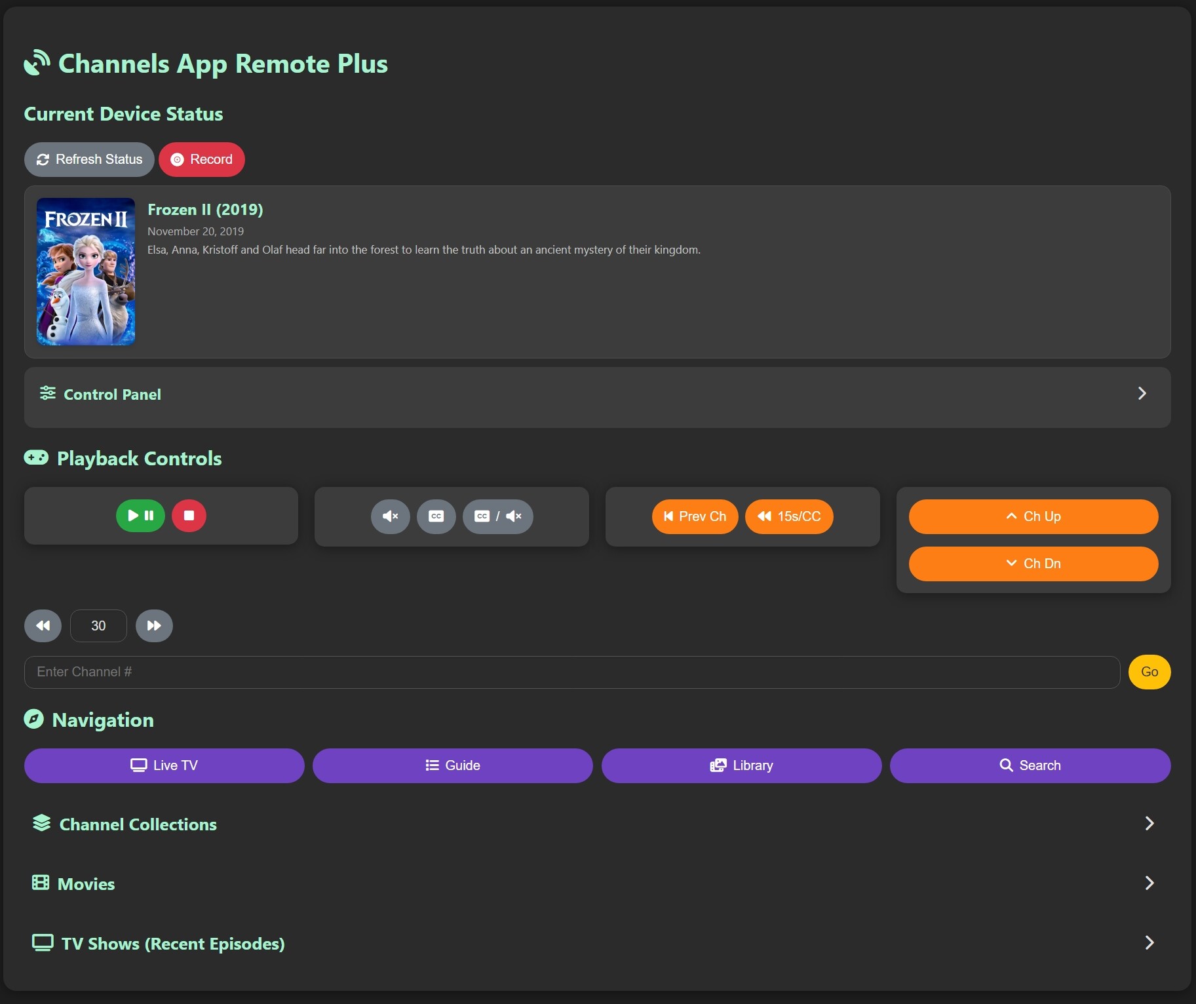This screenshot has width=1196, height=1004.
Task: Toggle mute with the speaker icon
Action: pos(390,516)
